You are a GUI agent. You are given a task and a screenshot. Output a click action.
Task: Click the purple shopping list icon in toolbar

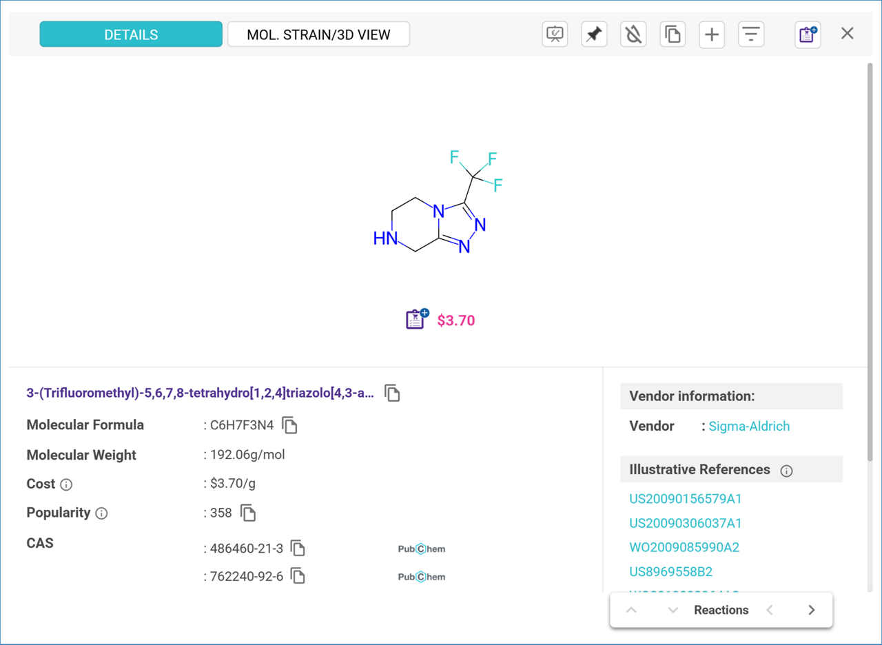807,34
